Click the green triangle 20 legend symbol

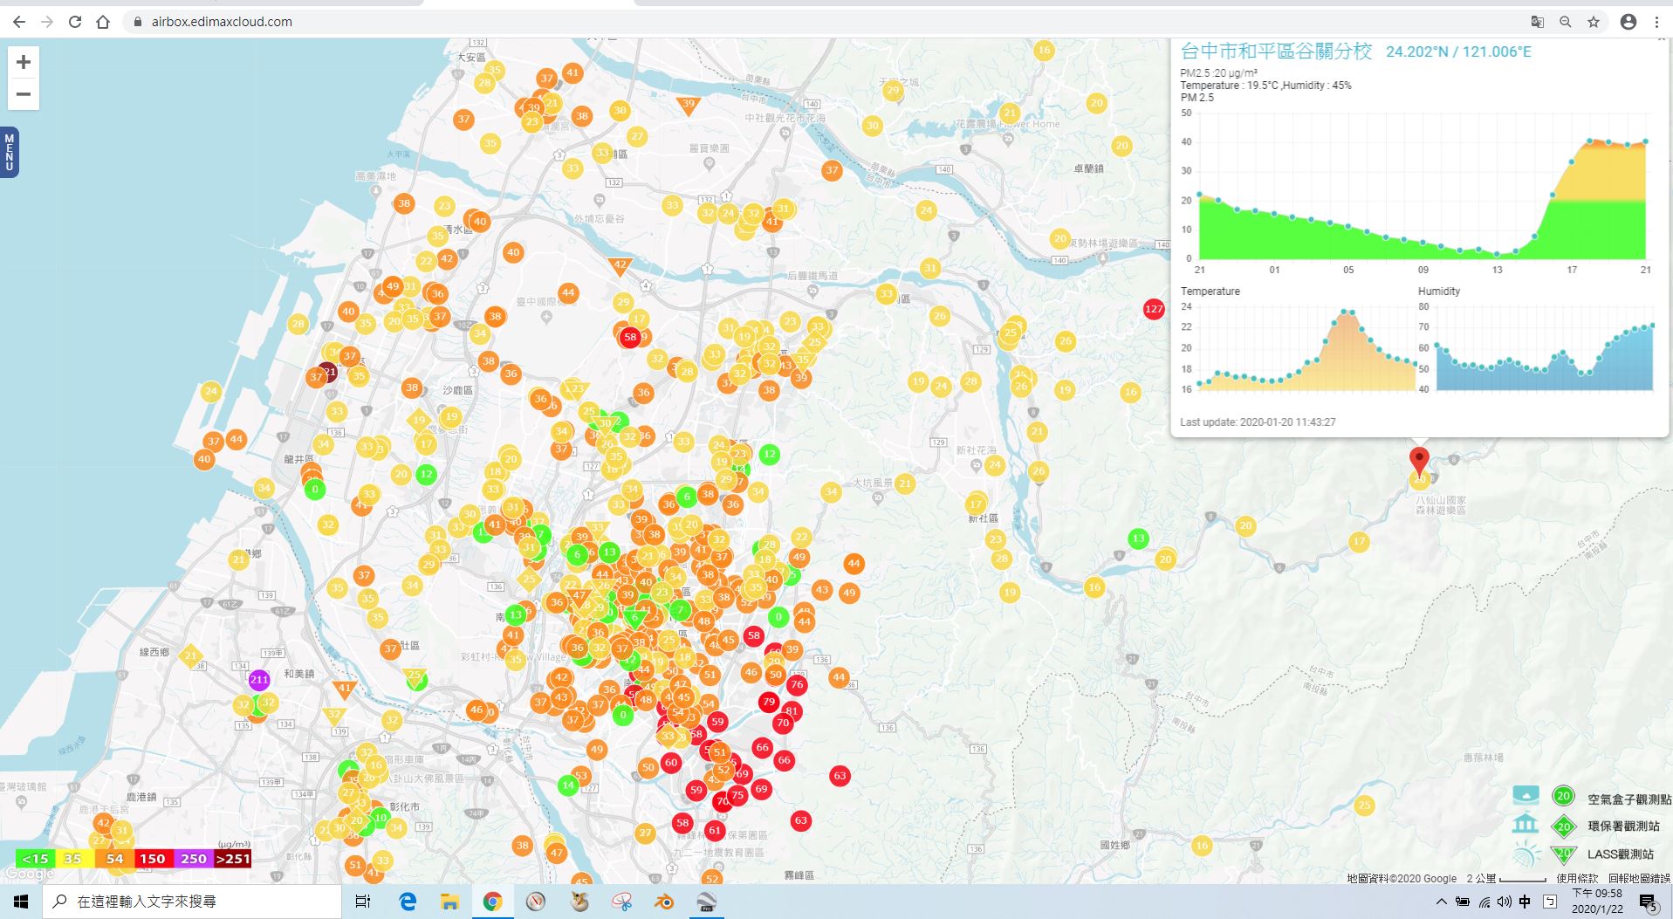point(1563,854)
